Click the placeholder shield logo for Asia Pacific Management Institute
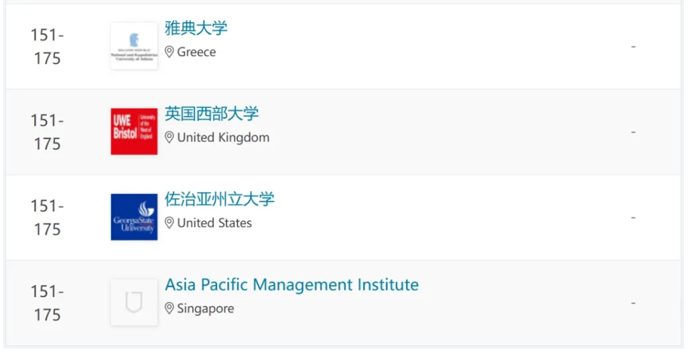The image size is (690, 354). pos(134,302)
